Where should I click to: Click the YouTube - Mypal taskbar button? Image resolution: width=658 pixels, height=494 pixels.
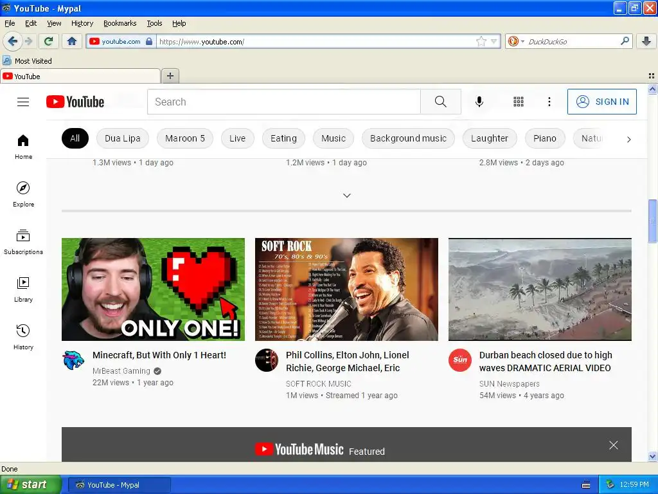tap(119, 485)
